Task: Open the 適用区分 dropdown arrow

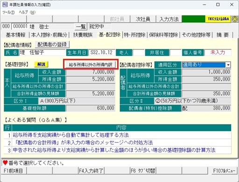Action: (228, 65)
